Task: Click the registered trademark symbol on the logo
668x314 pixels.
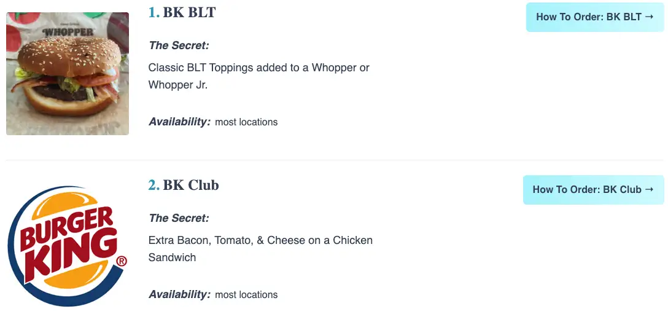Action: tap(122, 261)
